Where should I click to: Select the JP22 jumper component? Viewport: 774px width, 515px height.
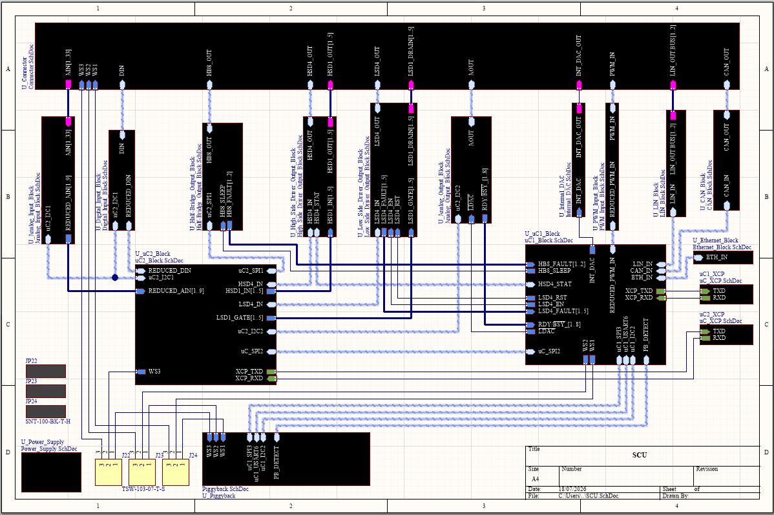45,371
